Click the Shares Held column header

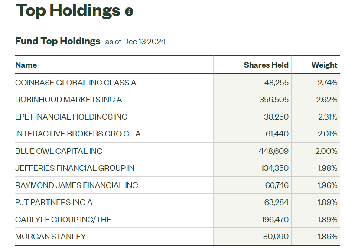pos(266,65)
